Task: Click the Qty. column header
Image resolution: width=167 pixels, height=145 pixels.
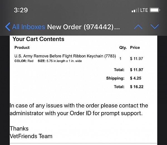Action: point(123,48)
